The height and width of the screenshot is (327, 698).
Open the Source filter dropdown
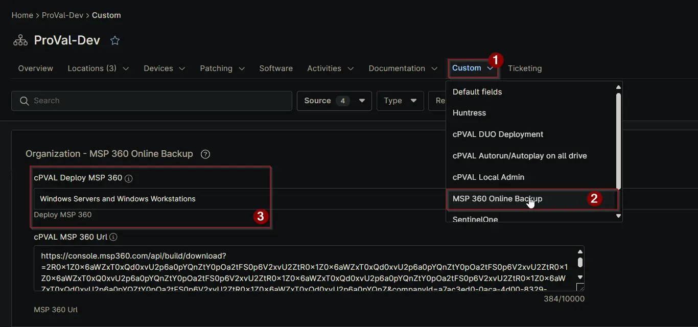[x=334, y=101]
